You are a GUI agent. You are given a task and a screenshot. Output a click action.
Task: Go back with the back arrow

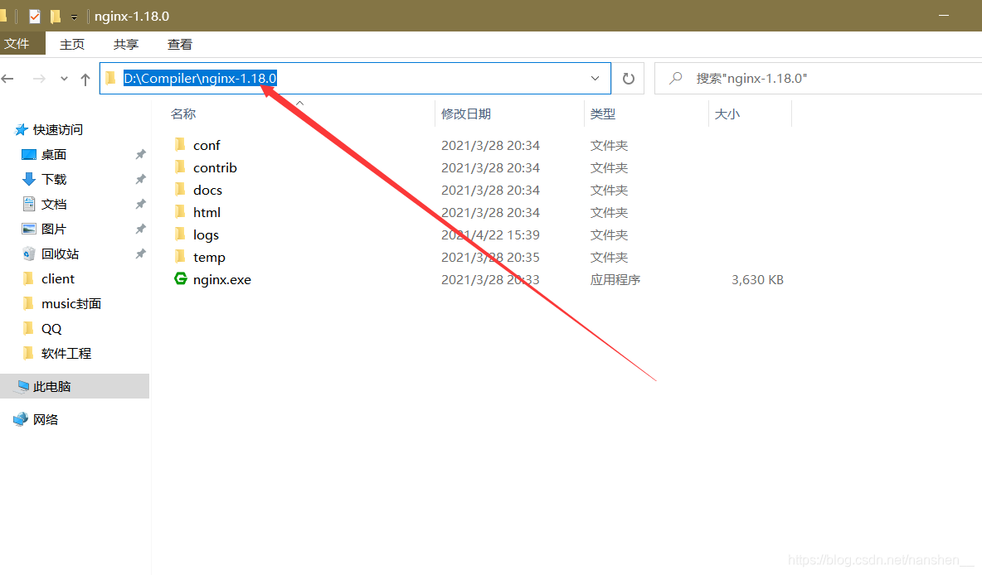tap(8, 79)
